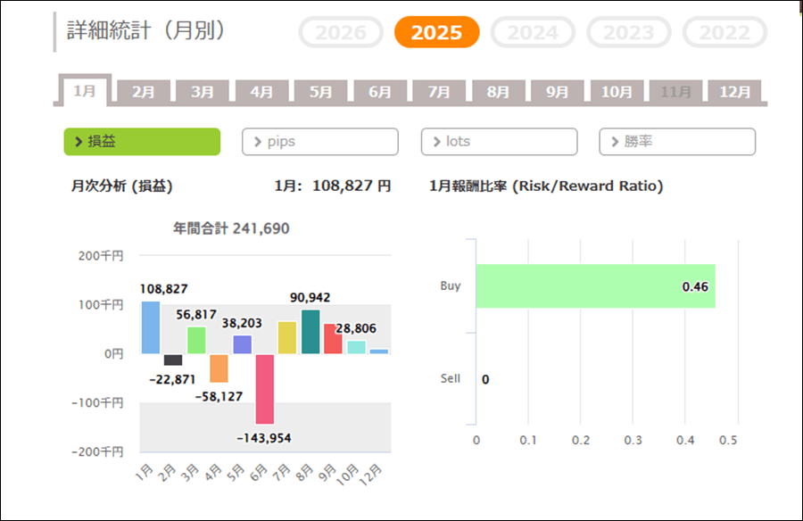The width and height of the screenshot is (803, 521).
Task: Open the 2022 yearly statistics
Action: click(724, 33)
